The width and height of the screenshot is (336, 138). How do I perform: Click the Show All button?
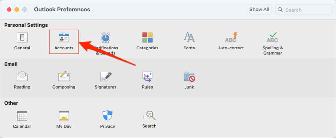pos(259,10)
